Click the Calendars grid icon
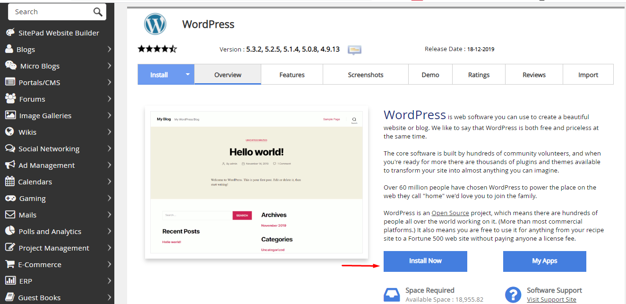 9,181
